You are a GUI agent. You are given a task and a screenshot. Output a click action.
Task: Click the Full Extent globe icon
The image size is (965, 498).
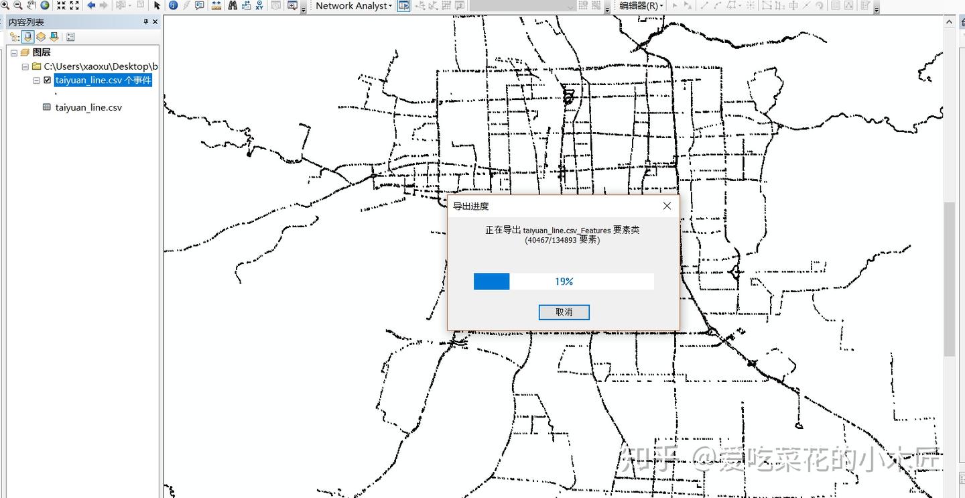pyautogui.click(x=45, y=5)
